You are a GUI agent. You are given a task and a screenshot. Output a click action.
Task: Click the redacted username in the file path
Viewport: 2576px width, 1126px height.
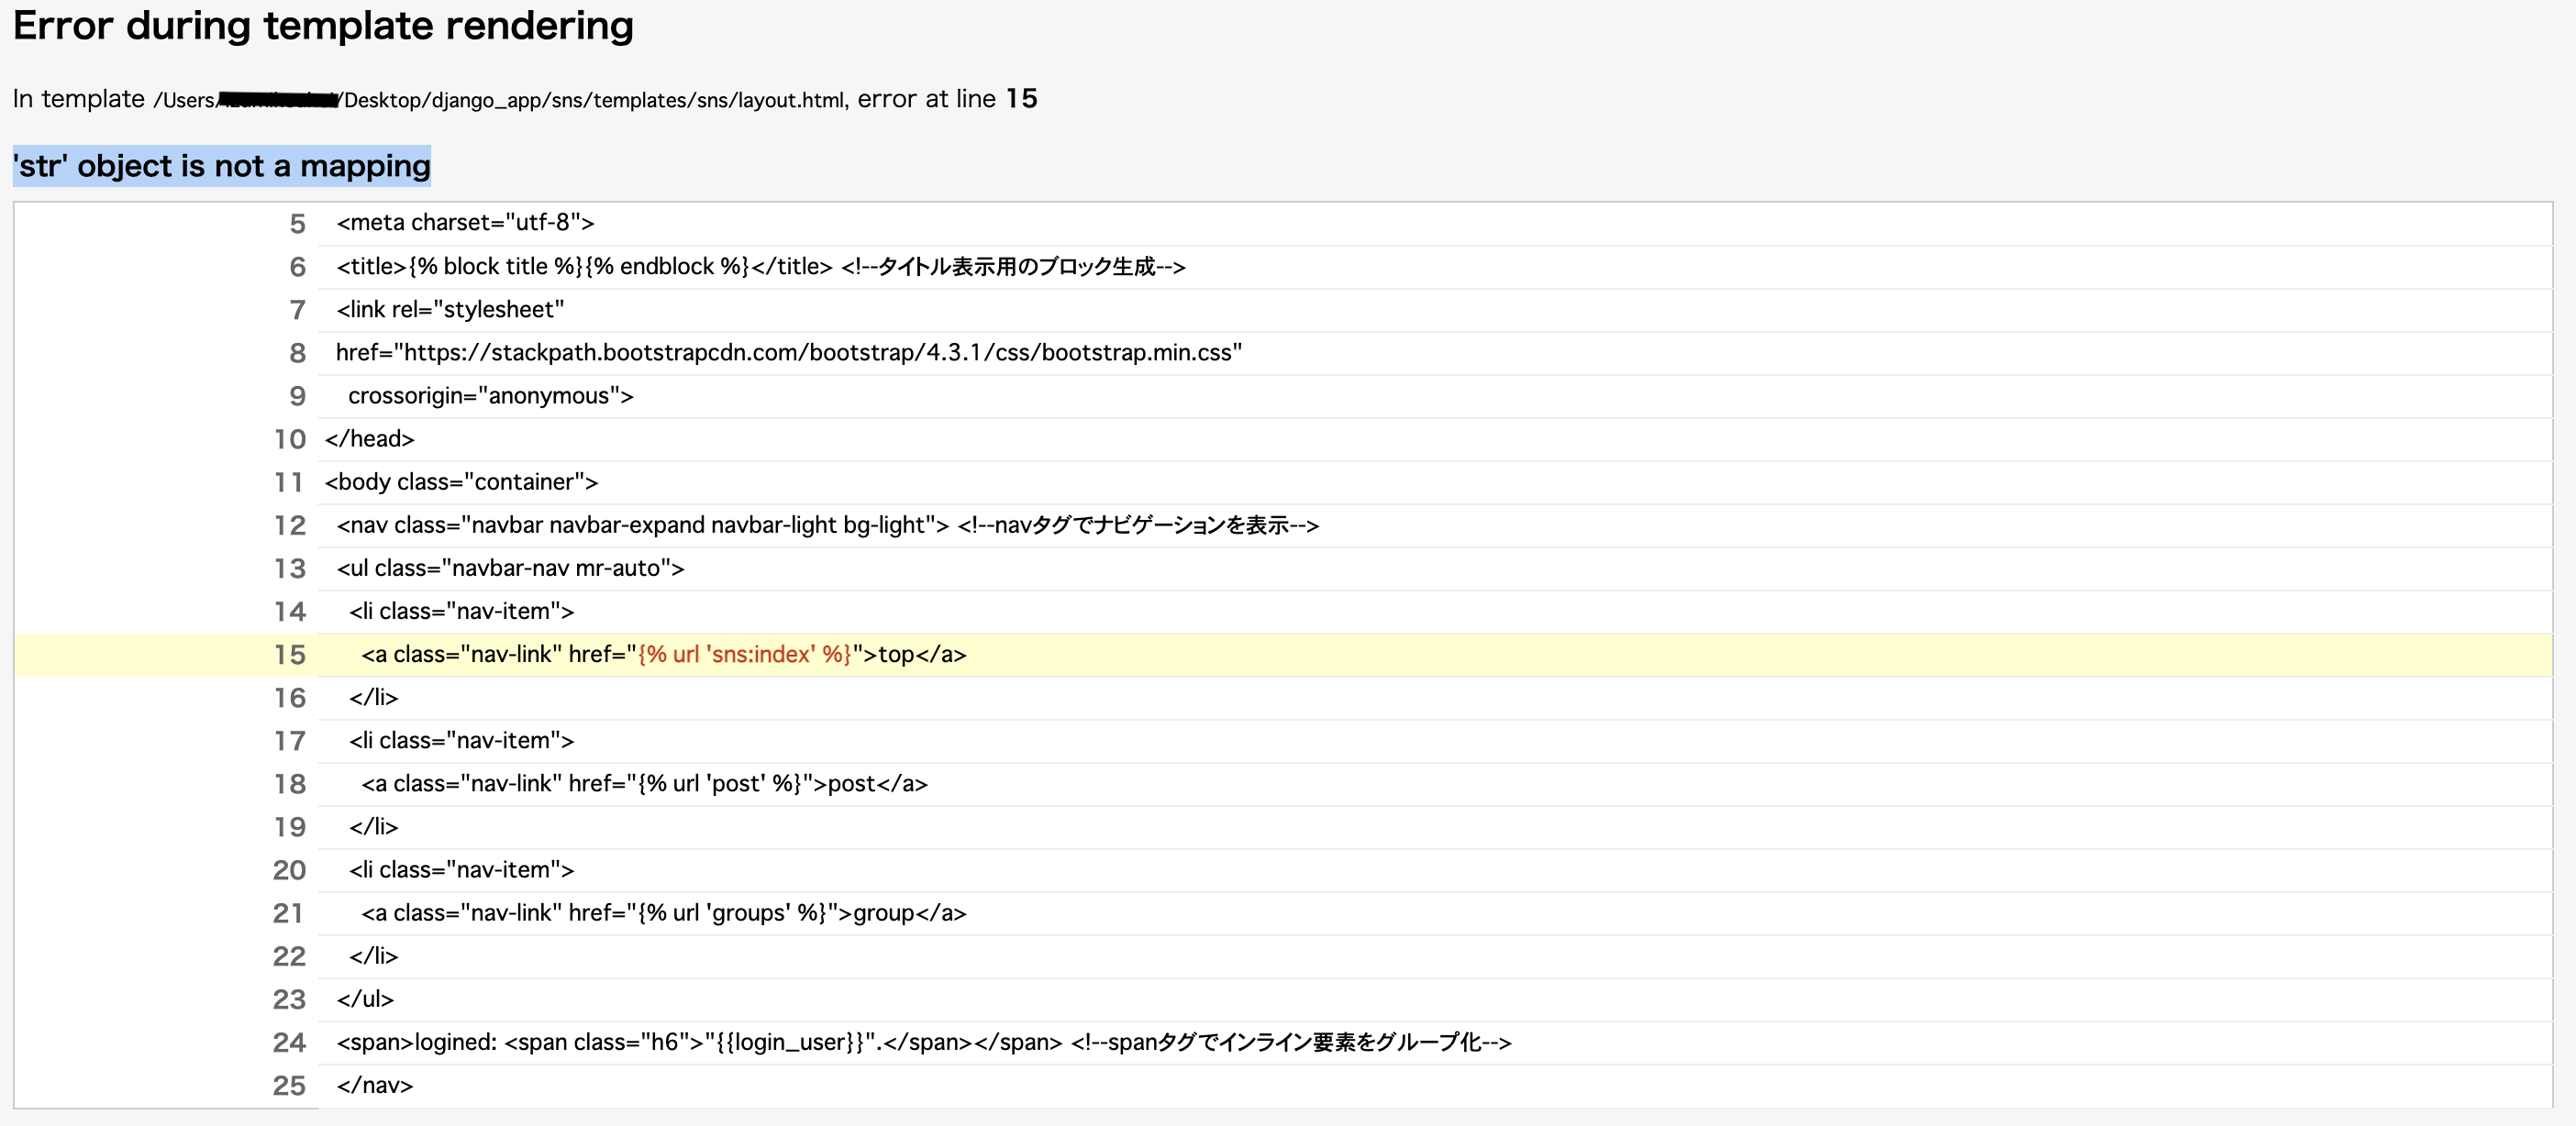click(277, 100)
